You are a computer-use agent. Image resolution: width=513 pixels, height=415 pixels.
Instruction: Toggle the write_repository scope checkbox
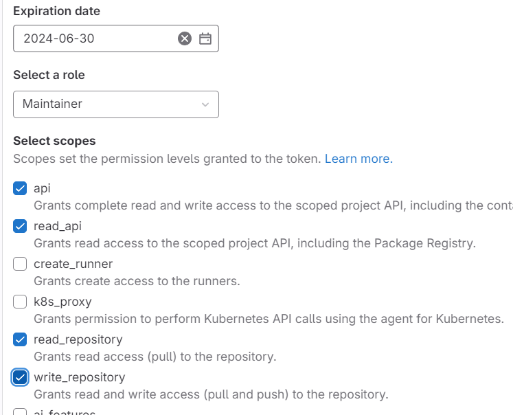pos(21,377)
